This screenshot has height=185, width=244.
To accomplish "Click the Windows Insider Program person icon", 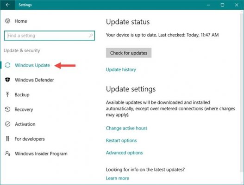I will point(7,153).
